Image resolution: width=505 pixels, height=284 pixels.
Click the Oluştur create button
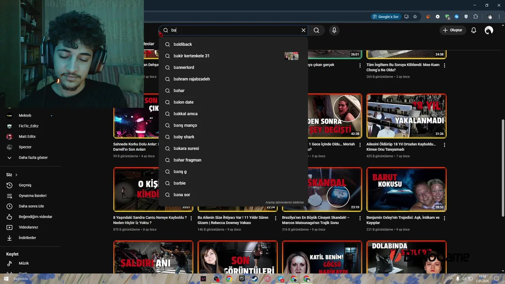pos(453,30)
